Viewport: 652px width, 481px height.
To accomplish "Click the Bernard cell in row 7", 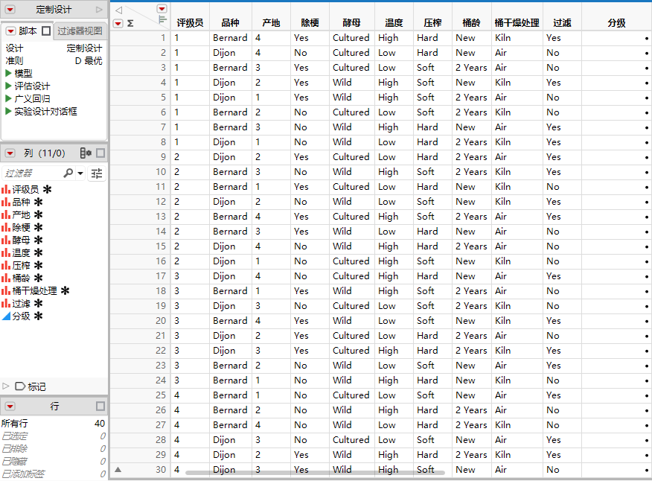I will tap(231, 127).
